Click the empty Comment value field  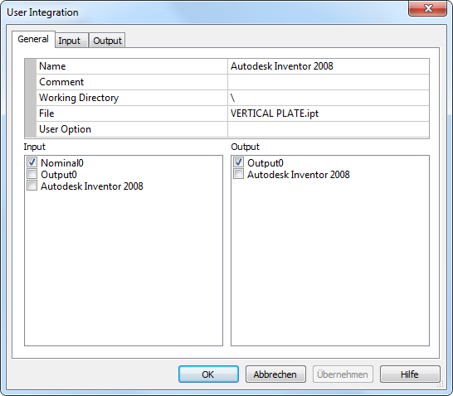329,82
